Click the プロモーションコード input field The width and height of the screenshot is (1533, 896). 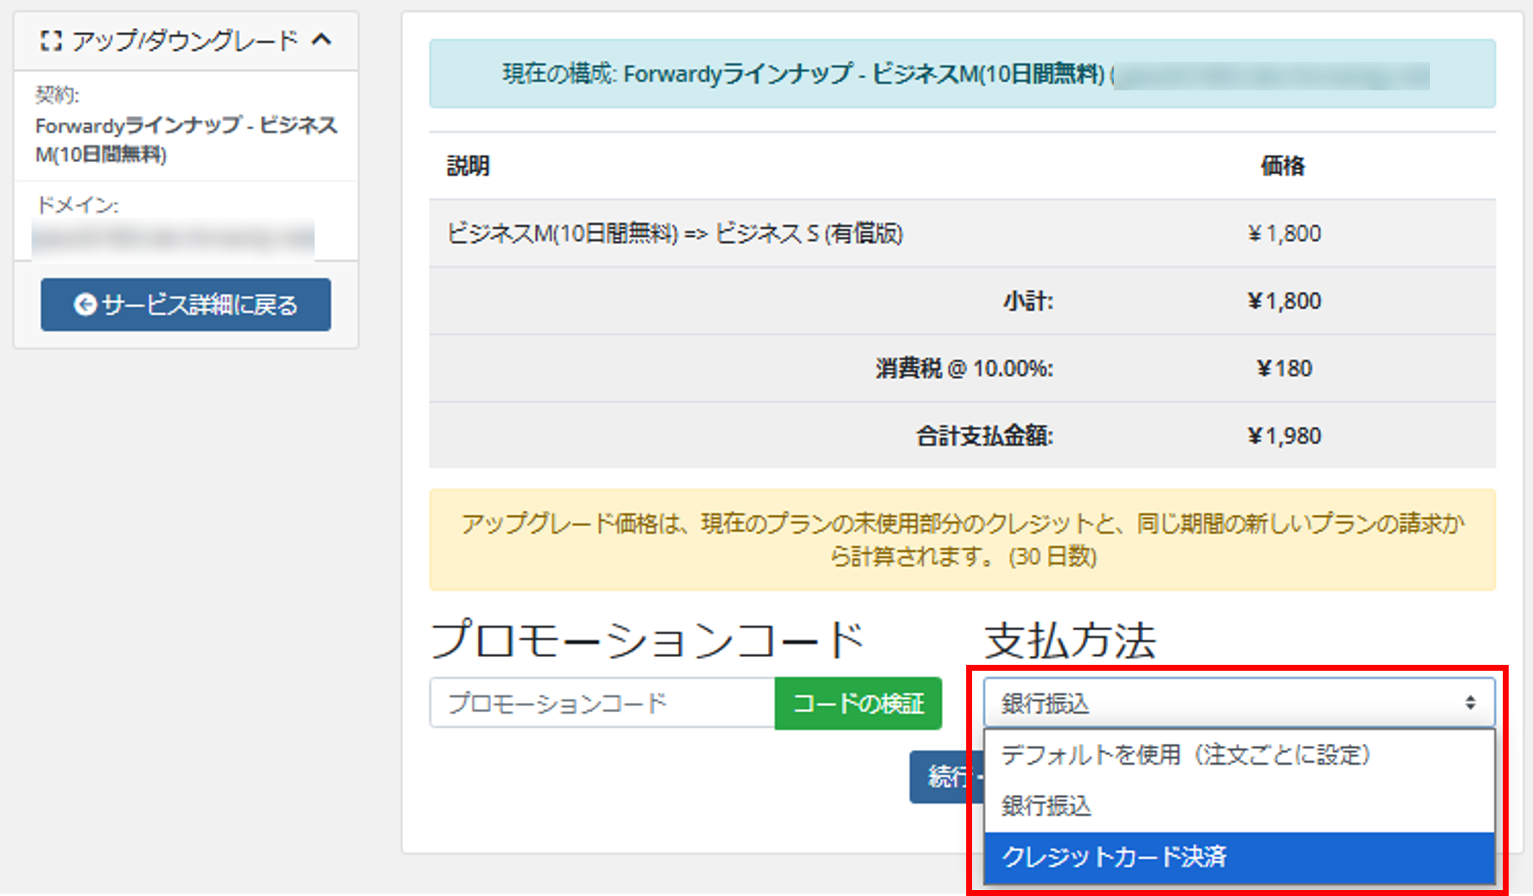(x=602, y=703)
